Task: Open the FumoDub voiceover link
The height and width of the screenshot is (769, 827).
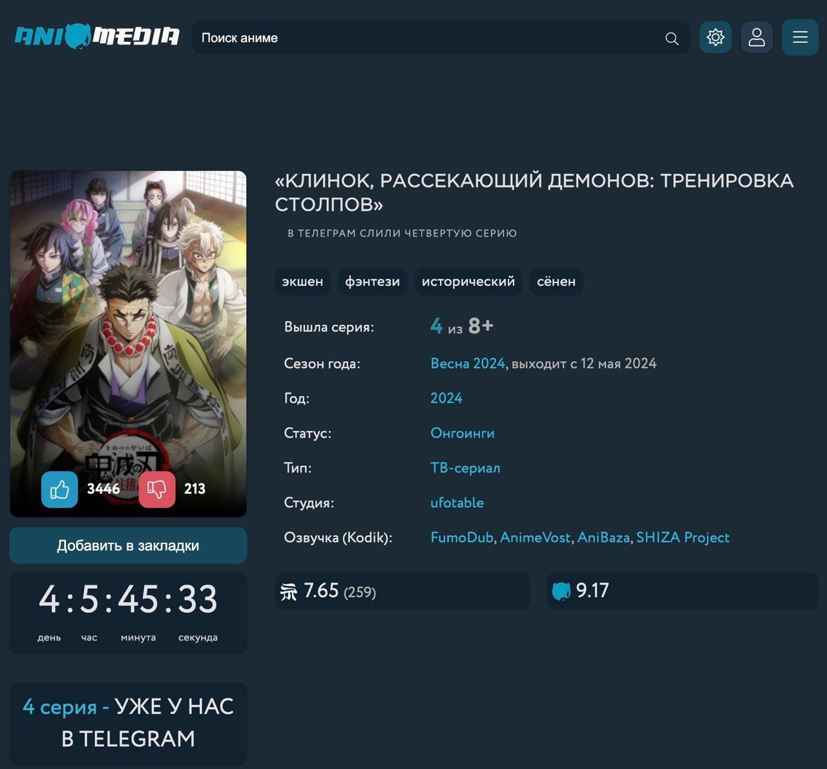Action: [462, 538]
